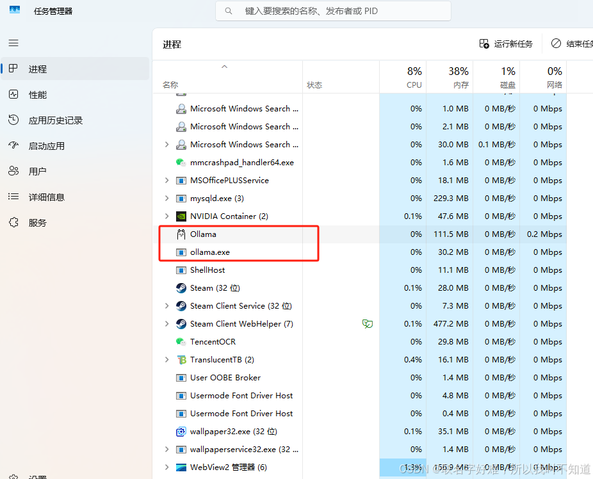The image size is (593, 479).
Task: Select the User OOBE Broker row
Action: coord(360,378)
